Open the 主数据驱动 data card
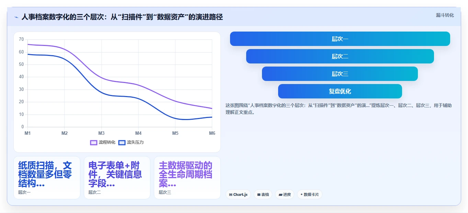The width and height of the screenshot is (468, 213). (x=187, y=178)
